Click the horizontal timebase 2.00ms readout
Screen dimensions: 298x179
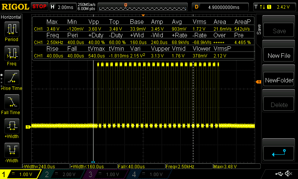pyautogui.click(x=63, y=7)
